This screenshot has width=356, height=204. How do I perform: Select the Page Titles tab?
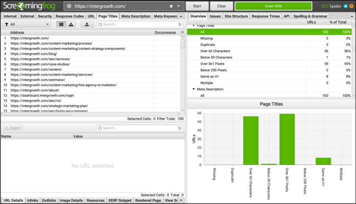click(108, 16)
